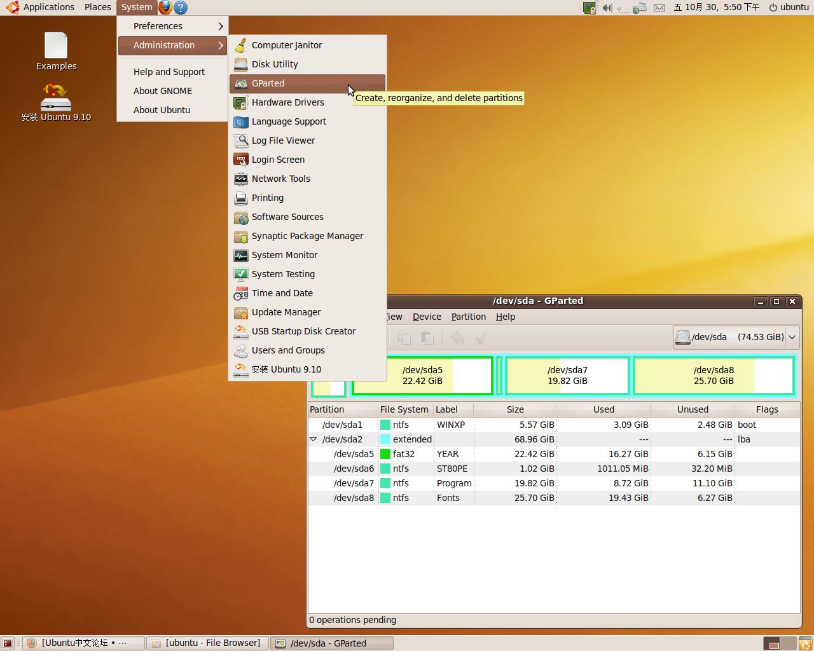
Task: Click the 安装 Ubuntu 9.10 menu icon
Action: 240,369
